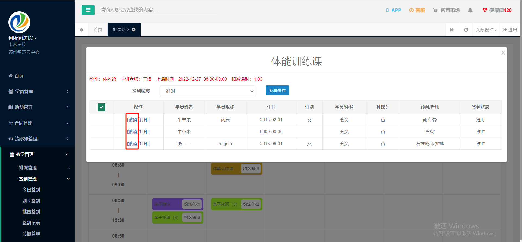Open 客服 customer service
This screenshot has height=242, width=522.
tap(417, 10)
